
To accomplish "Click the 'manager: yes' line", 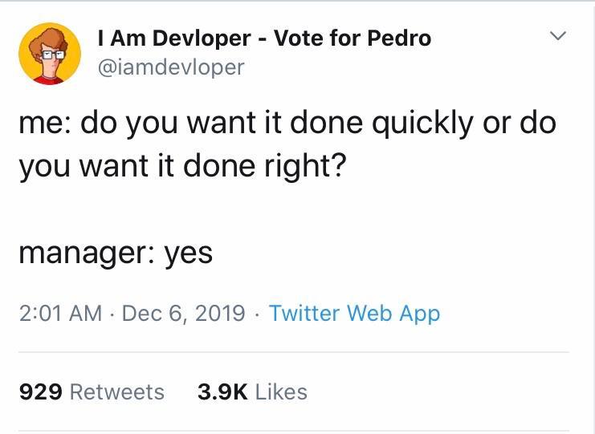I will pyautogui.click(x=116, y=253).
